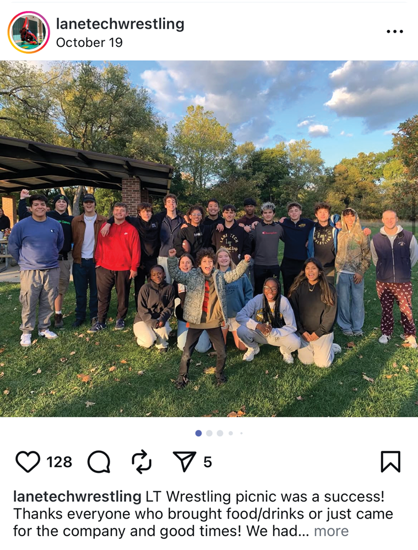Select the first highlighted blue carousel dot
The height and width of the screenshot is (550, 418).
point(198,433)
